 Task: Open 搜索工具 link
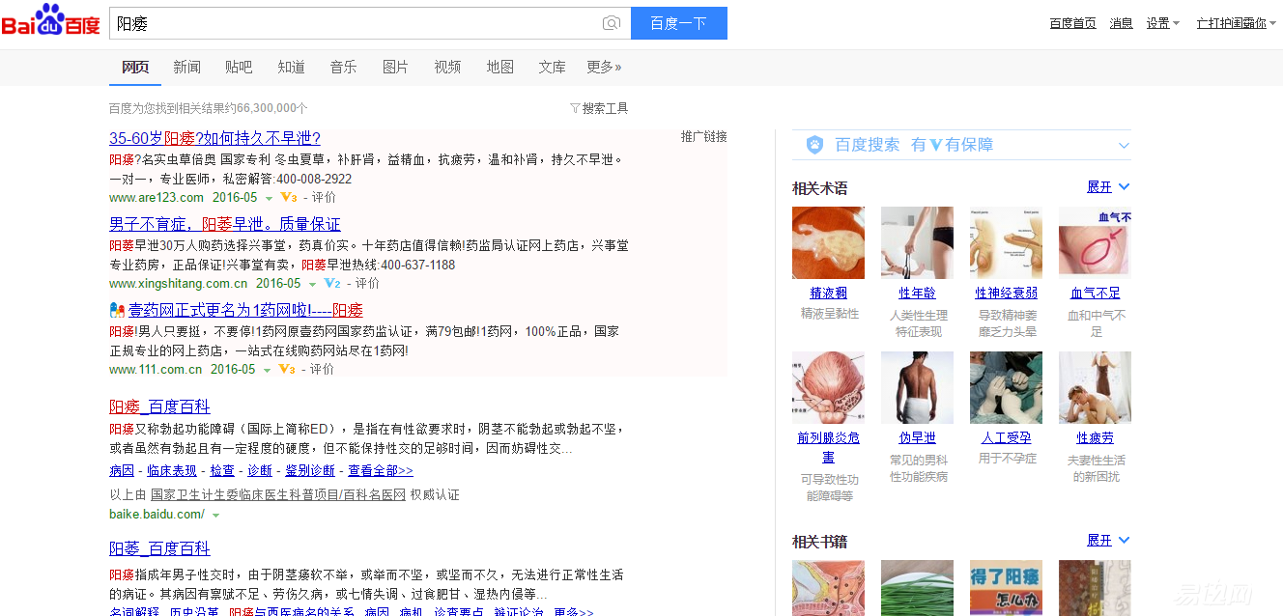pos(605,108)
